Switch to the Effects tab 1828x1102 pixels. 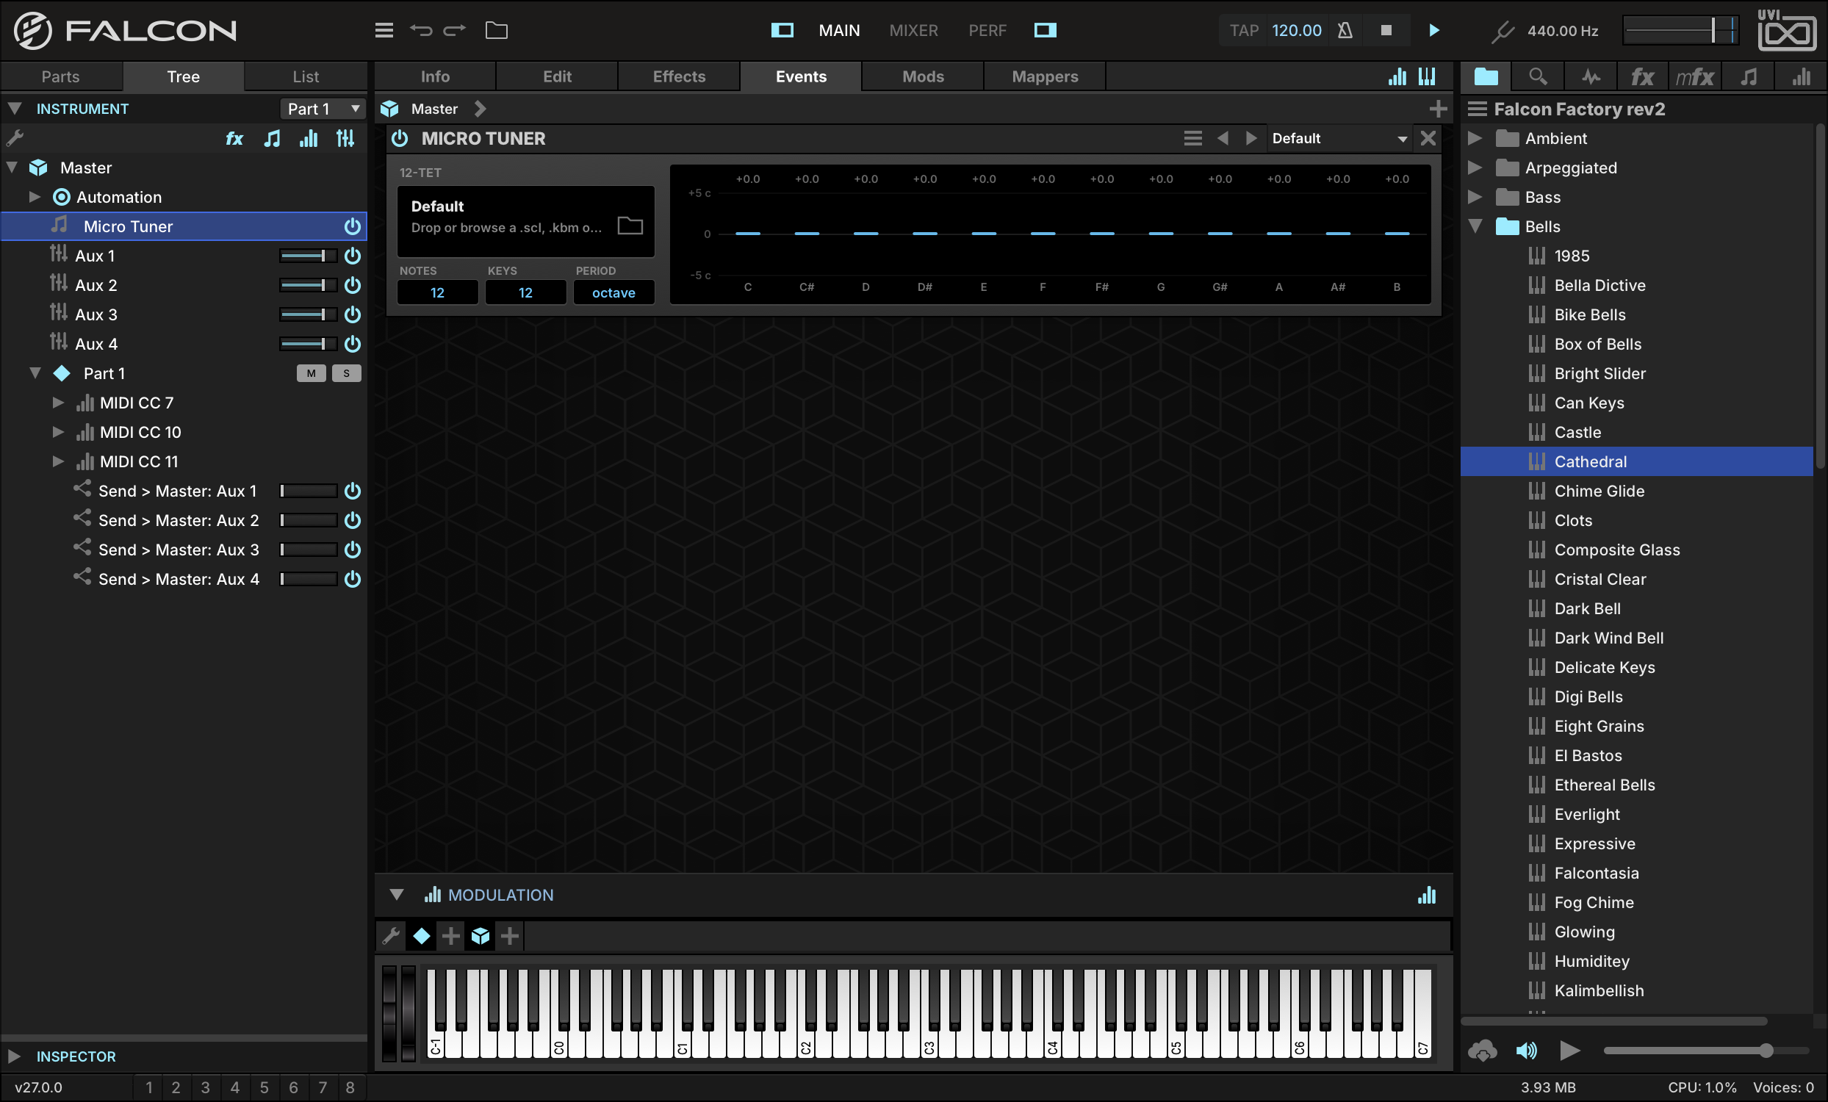(x=679, y=76)
